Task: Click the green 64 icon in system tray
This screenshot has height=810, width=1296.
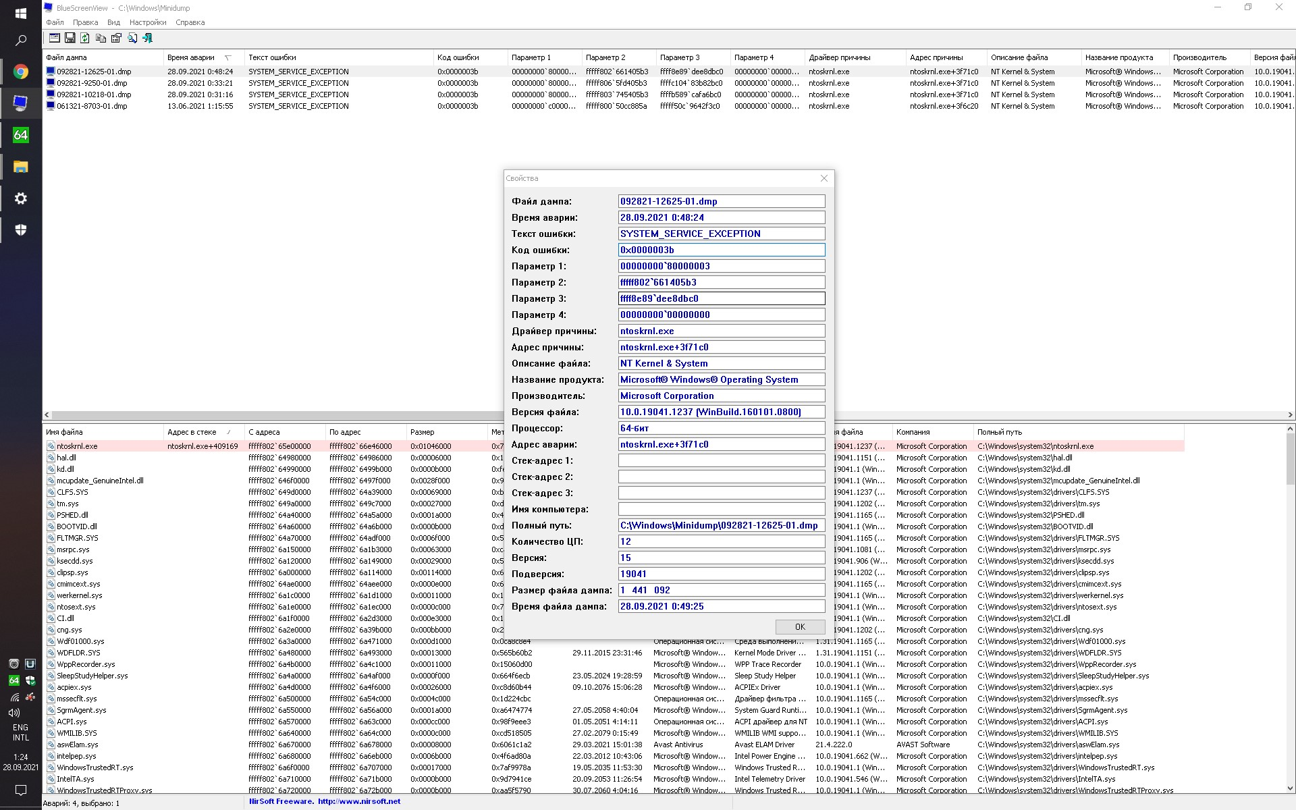Action: point(13,680)
